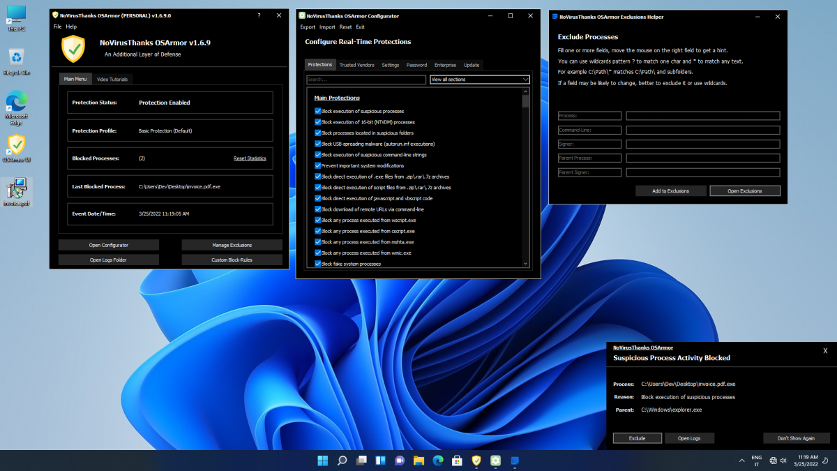
Task: Click Open Logs in the blocked popup
Action: [x=689, y=438]
